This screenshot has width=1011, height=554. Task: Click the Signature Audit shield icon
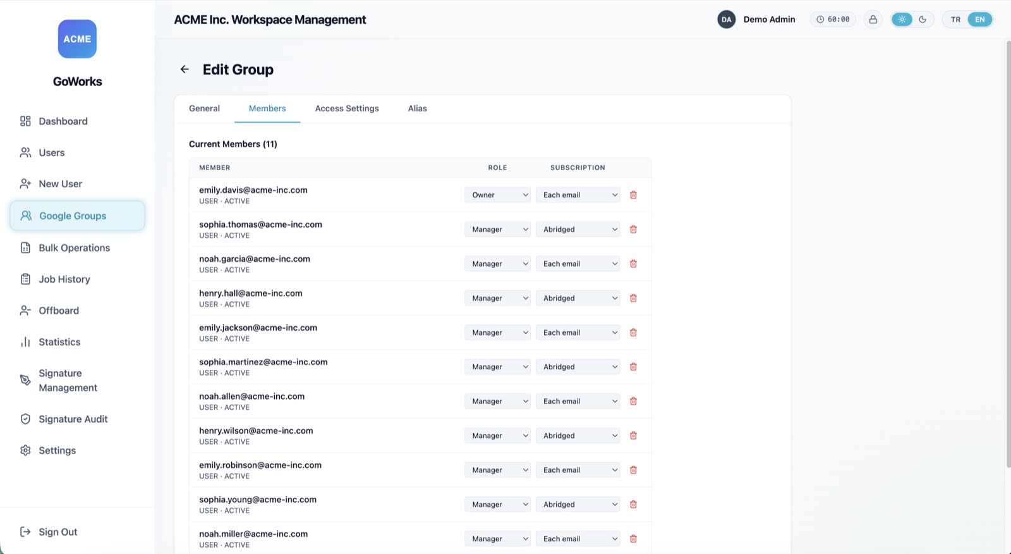click(x=25, y=419)
